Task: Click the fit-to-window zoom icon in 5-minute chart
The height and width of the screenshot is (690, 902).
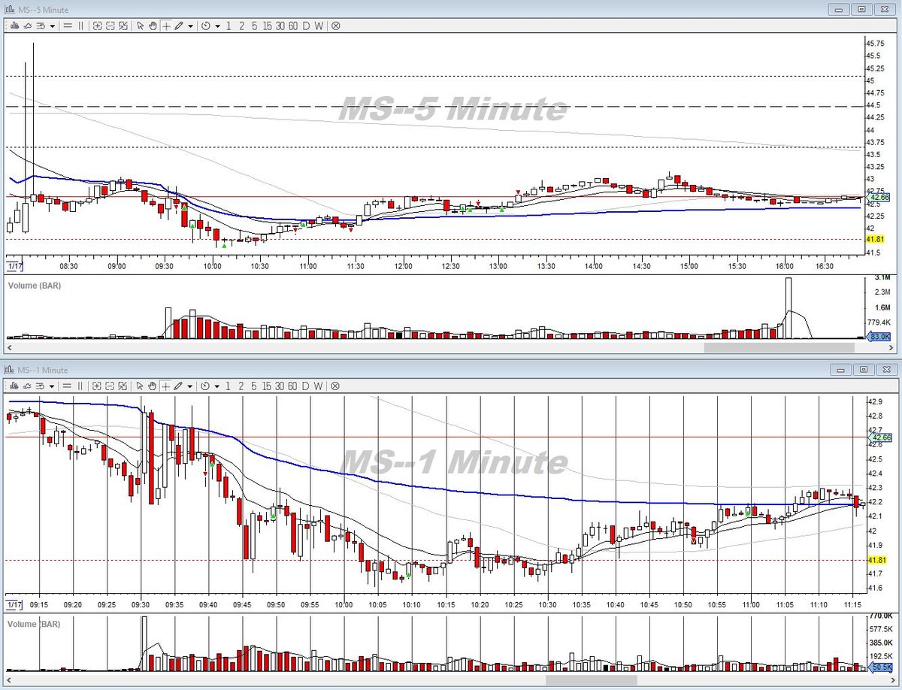Action: (x=123, y=26)
